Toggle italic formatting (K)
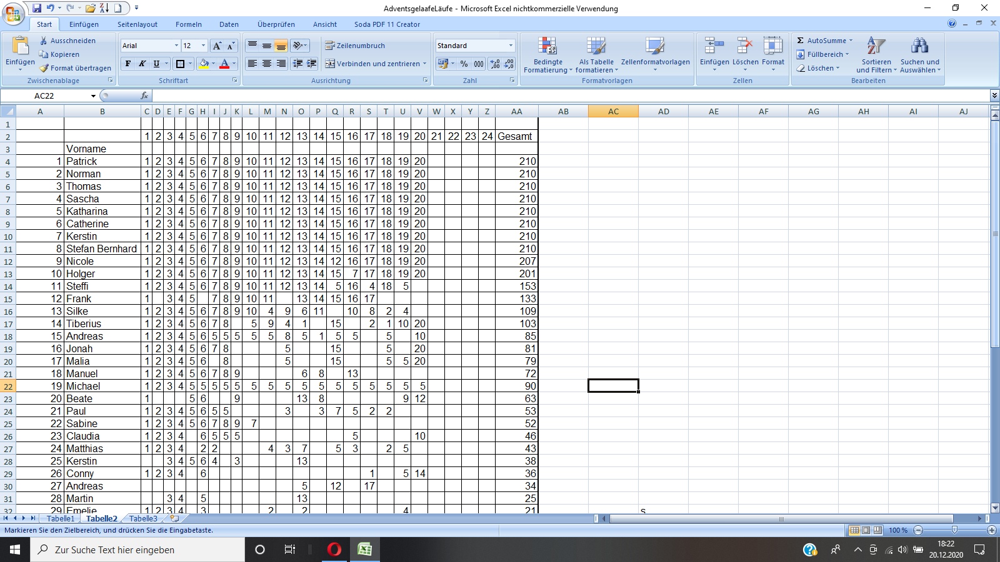The image size is (1000, 562). 142,64
